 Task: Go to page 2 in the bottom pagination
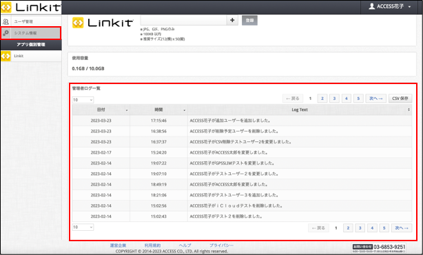coord(348,228)
